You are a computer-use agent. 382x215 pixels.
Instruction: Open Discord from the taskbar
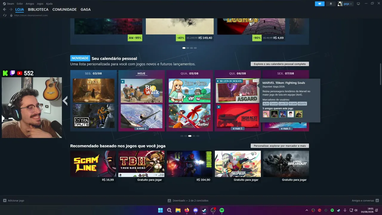tap(195, 210)
